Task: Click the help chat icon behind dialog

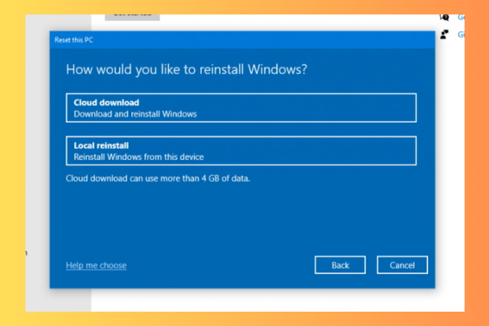Action: coord(444,17)
